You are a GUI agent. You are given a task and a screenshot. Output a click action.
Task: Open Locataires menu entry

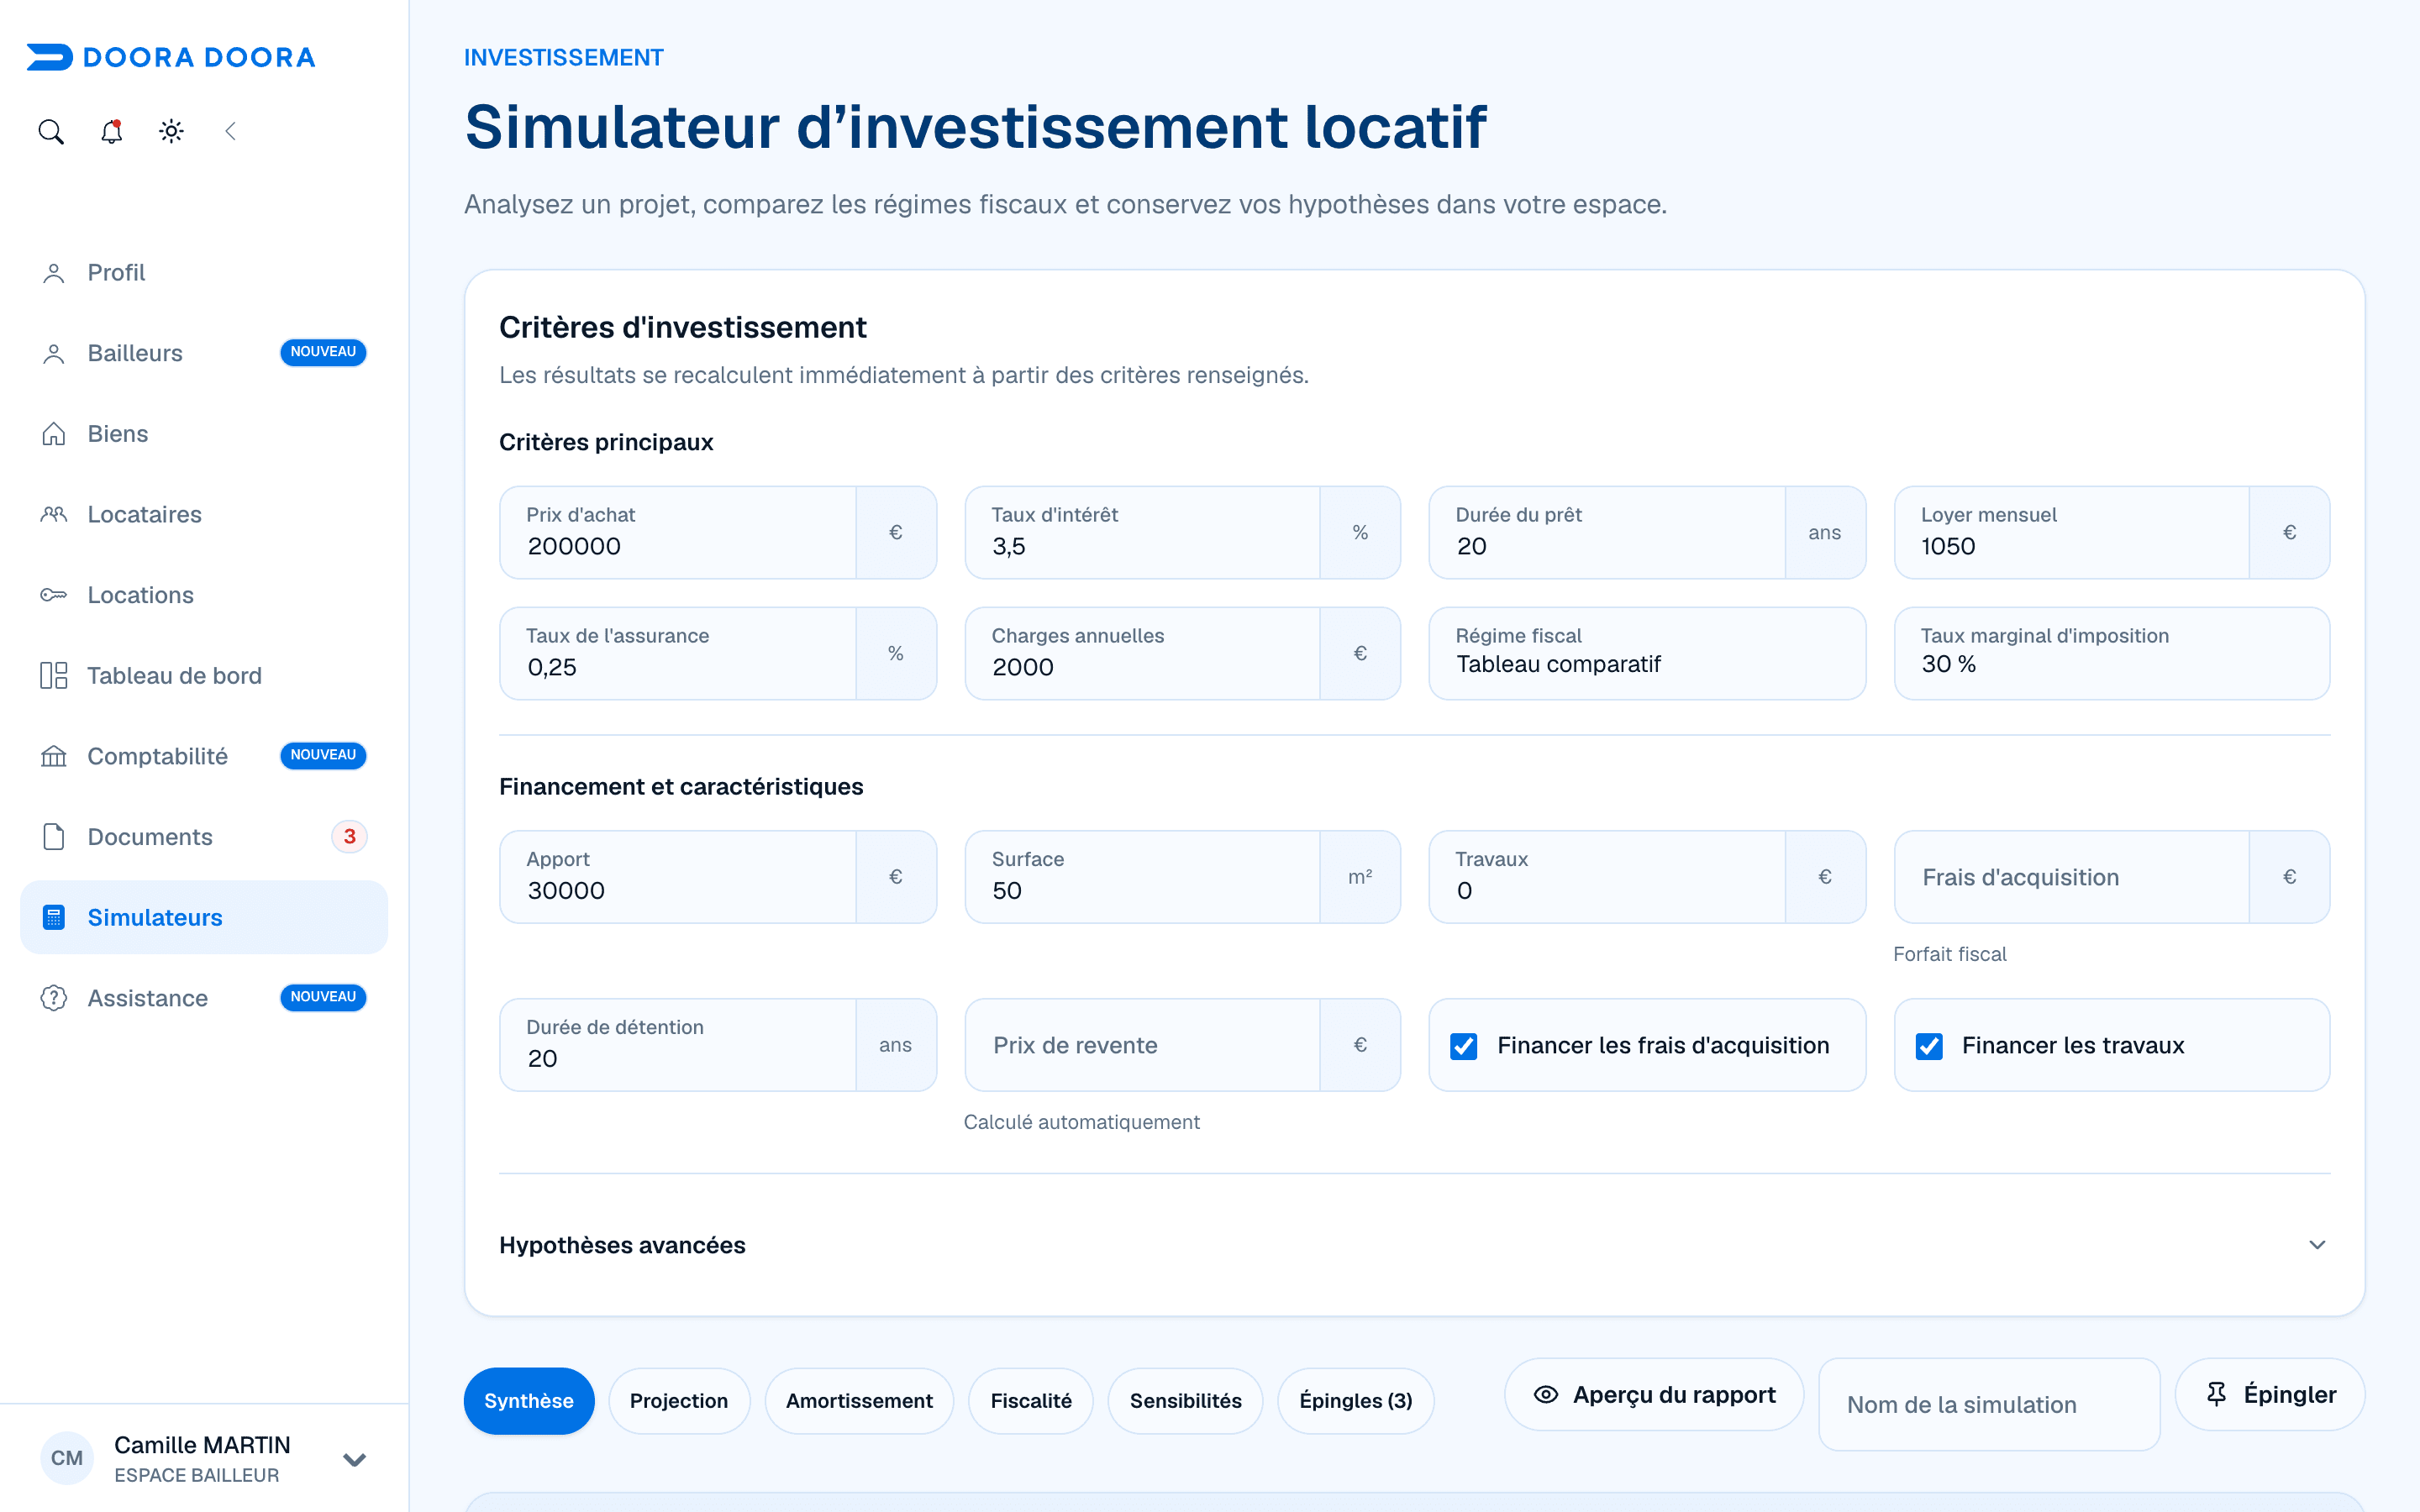click(x=204, y=515)
